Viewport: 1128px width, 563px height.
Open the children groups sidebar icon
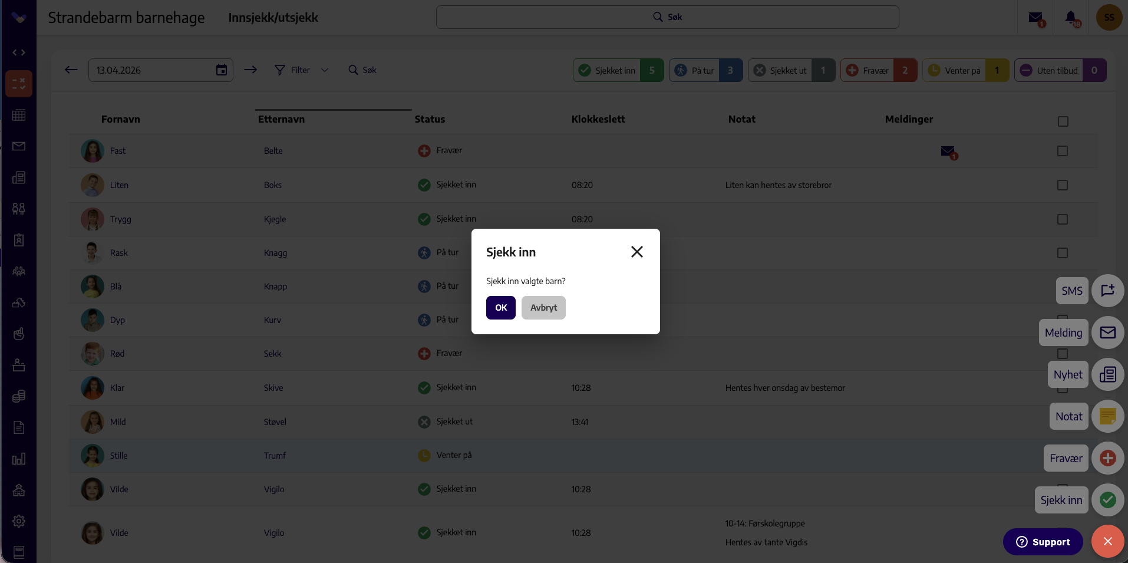pos(19,209)
